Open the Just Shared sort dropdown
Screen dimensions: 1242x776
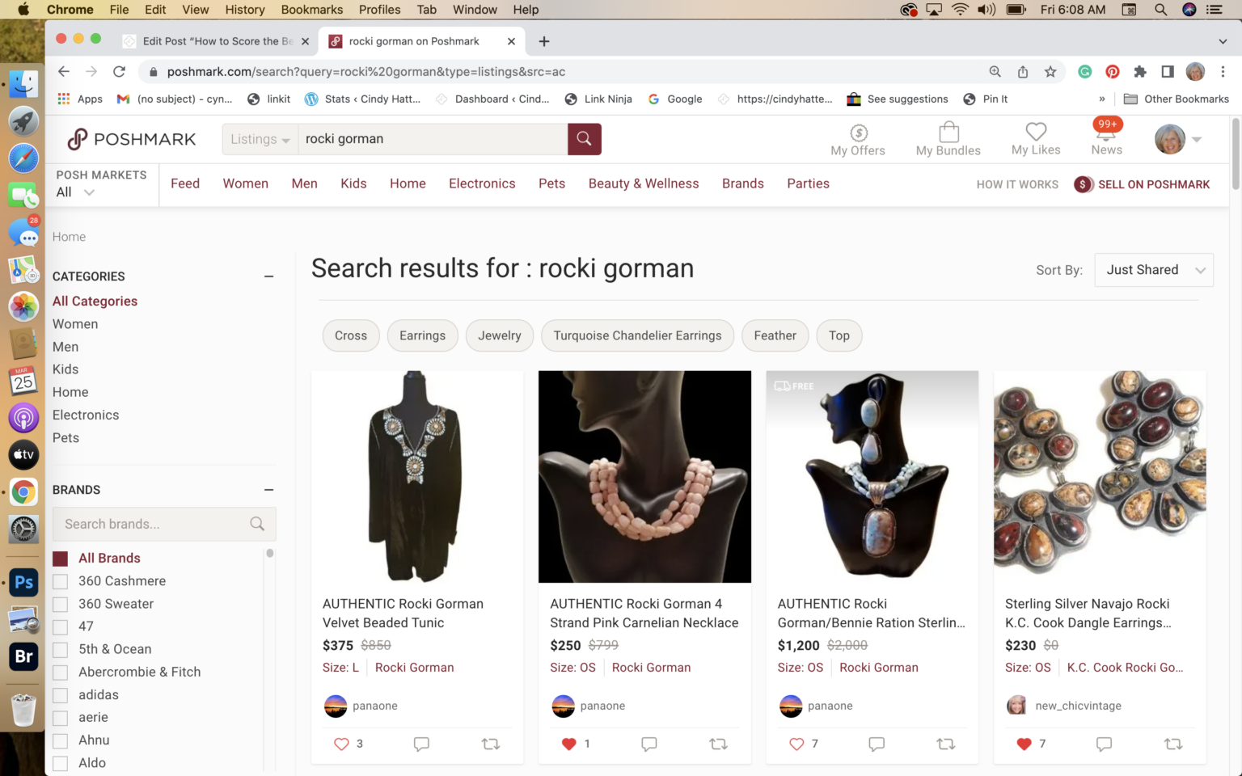click(x=1154, y=270)
